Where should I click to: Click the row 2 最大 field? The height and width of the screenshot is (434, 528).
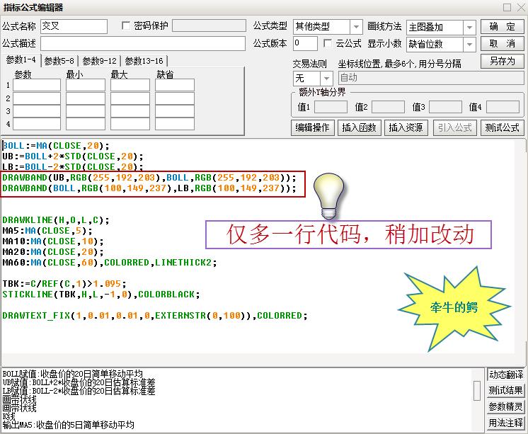(x=130, y=98)
